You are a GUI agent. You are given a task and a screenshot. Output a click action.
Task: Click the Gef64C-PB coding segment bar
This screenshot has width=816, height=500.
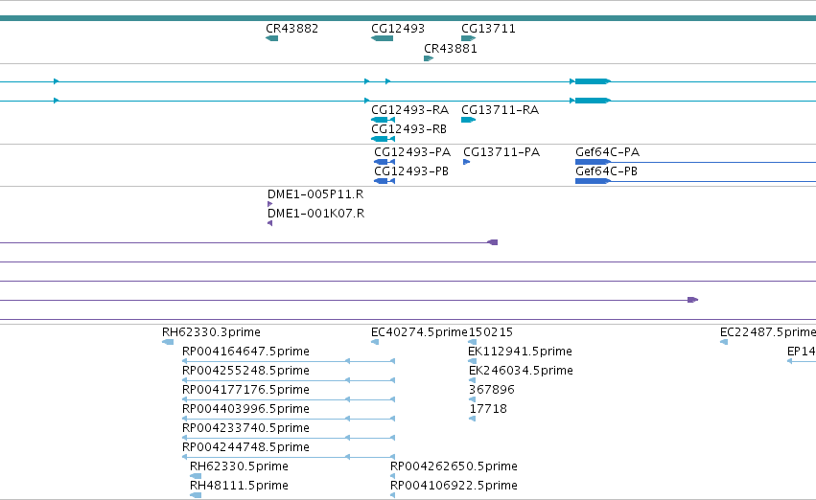click(x=593, y=181)
